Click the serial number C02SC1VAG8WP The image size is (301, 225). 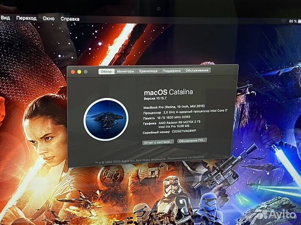[x=184, y=131]
